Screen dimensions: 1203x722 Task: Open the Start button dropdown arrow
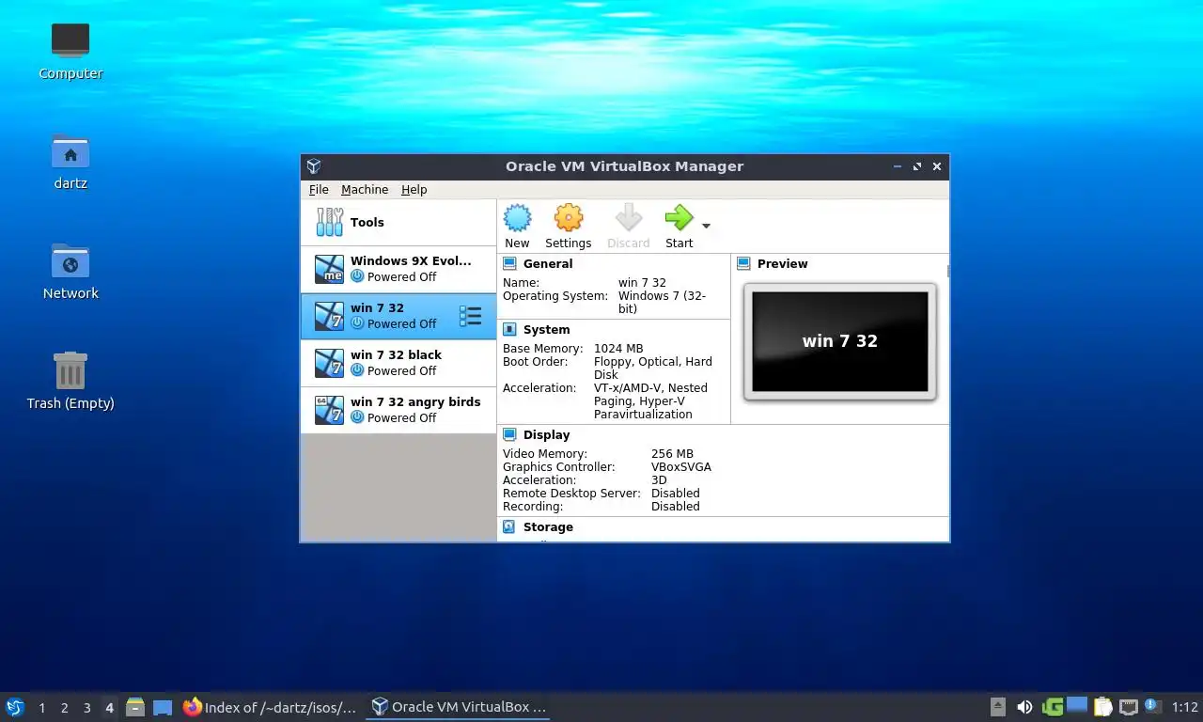pyautogui.click(x=706, y=226)
